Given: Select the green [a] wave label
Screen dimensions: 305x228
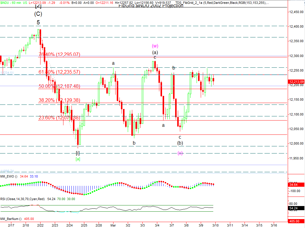Looking at the screenshot, I should pyautogui.click(x=78, y=159).
